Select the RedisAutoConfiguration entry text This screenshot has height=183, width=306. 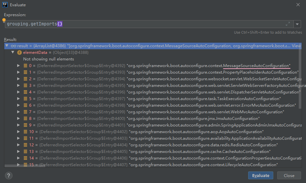[x=203, y=145]
